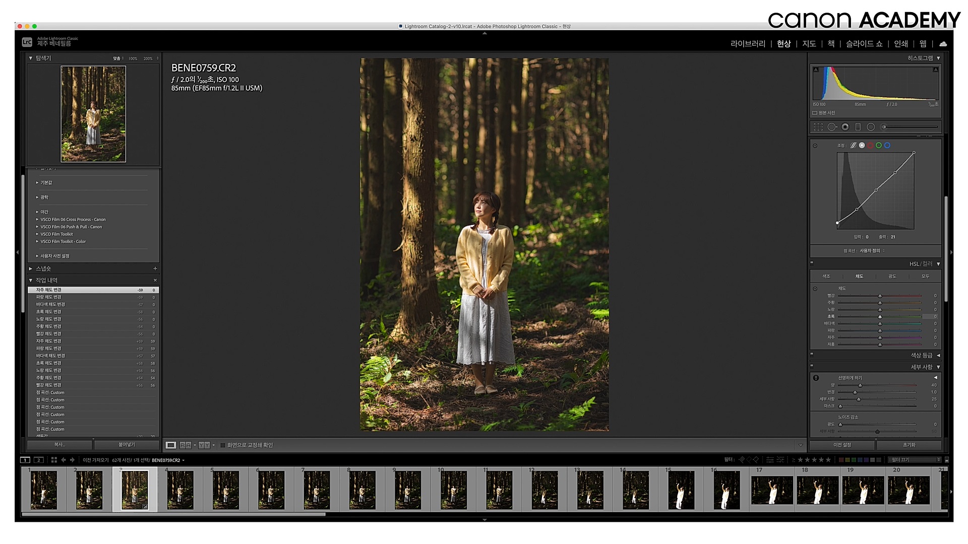Image resolution: width=968 pixels, height=544 pixels.
Task: Collapse the 작업 내역 history panel
Action: (31, 280)
